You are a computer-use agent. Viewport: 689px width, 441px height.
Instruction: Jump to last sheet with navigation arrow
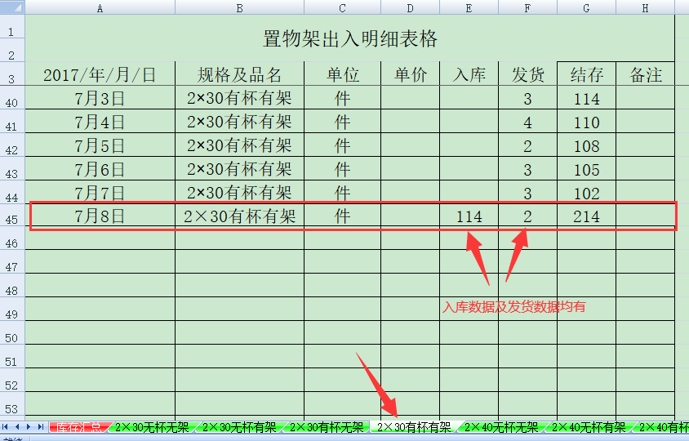coord(41,426)
